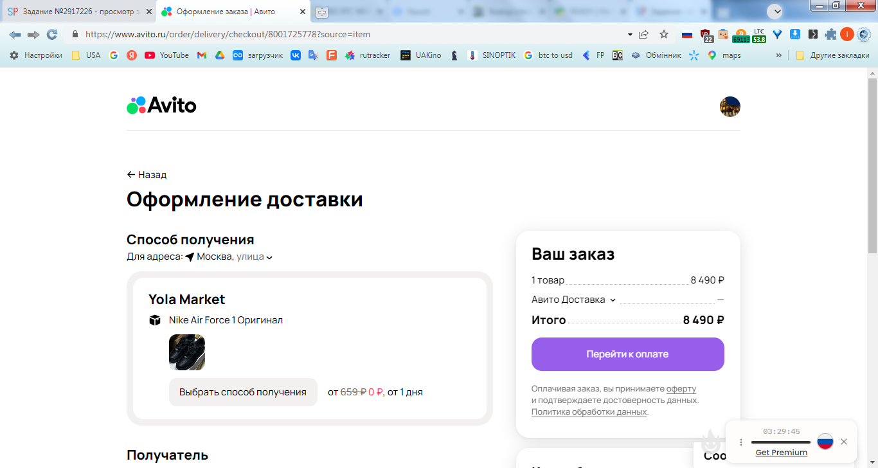Show more bookmarks with the double chevron
Image resolution: width=878 pixels, height=468 pixels.
click(x=779, y=55)
